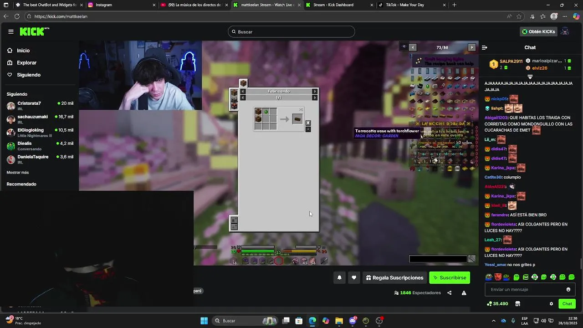Add page to favorites star
This screenshot has width=583, height=328.
click(519, 16)
